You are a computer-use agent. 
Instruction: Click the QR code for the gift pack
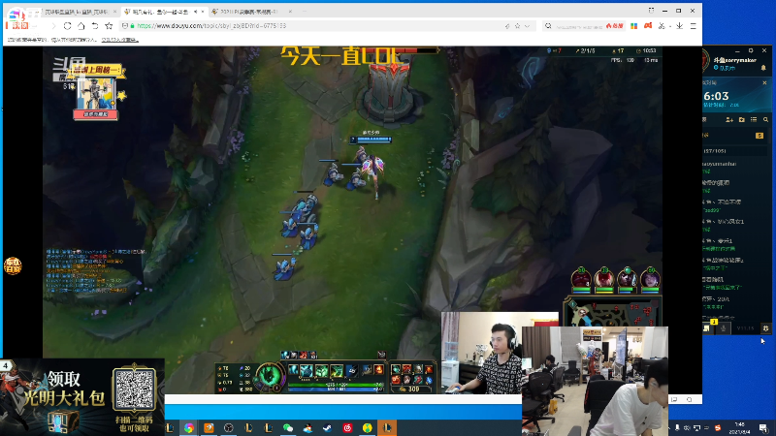click(x=134, y=389)
